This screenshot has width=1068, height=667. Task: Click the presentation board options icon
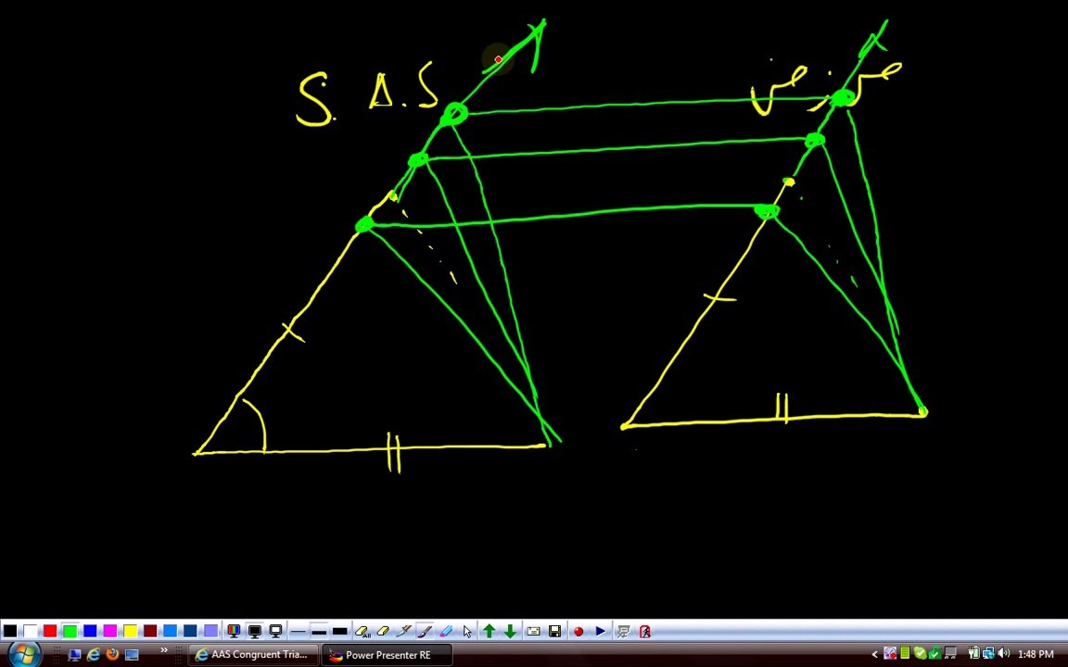pyautogui.click(x=623, y=632)
